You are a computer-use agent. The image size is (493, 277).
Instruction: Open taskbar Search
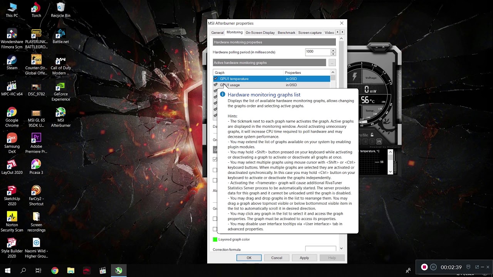(x=23, y=271)
